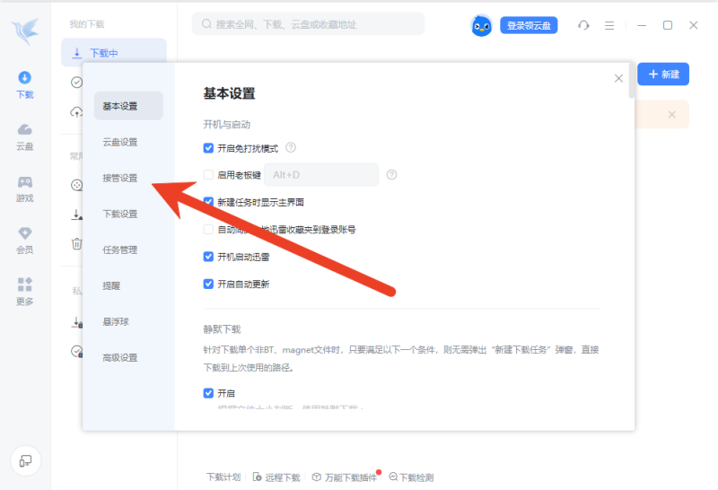Image resolution: width=718 pixels, height=490 pixels.
Task: Toggle 开启免打扰模式 checkbox
Action: click(x=208, y=148)
